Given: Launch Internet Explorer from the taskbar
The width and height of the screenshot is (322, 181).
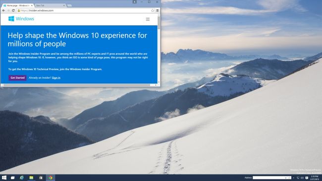Looking at the screenshot, I should pyautogui.click(x=22, y=178).
